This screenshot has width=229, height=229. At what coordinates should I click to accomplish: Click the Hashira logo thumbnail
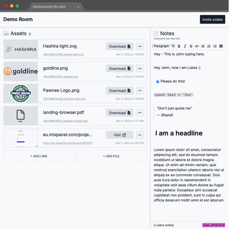point(21,49)
